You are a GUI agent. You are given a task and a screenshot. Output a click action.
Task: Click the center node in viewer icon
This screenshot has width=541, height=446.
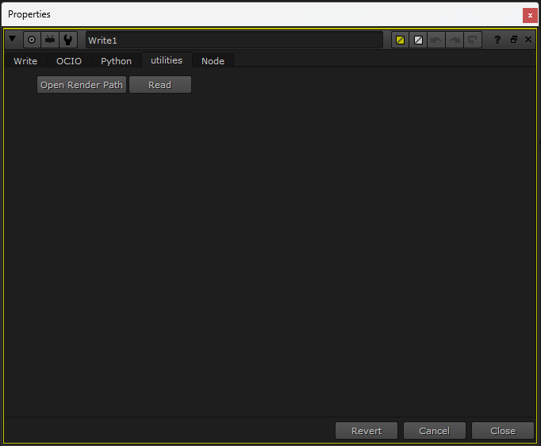(x=32, y=40)
